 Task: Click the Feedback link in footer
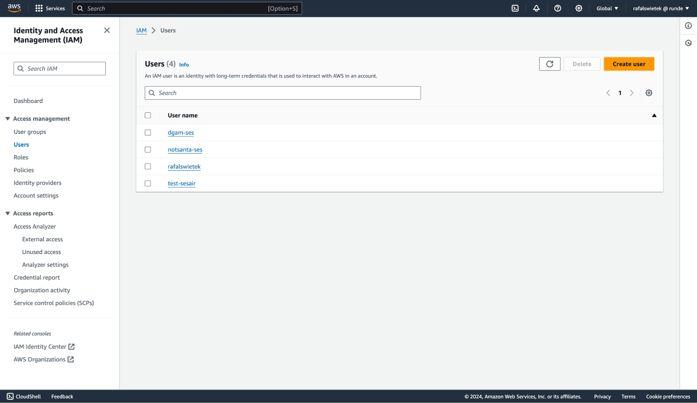[62, 396]
